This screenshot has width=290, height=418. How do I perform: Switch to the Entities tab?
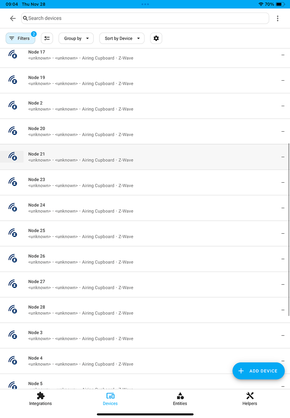point(180,399)
